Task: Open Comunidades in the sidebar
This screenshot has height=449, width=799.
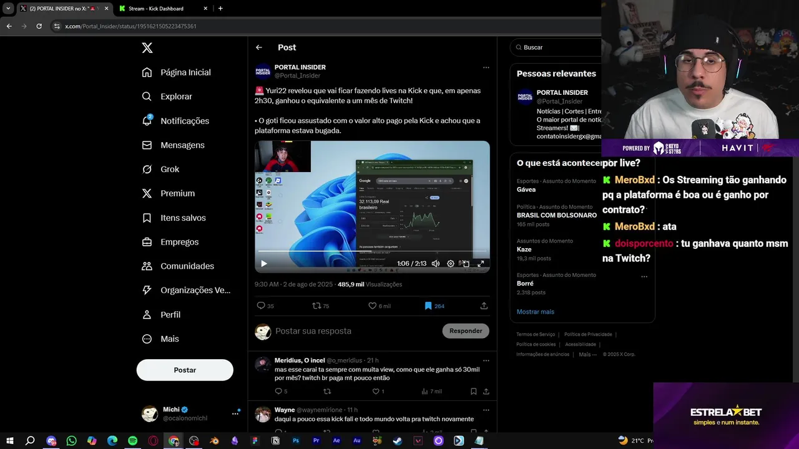Action: (178, 266)
